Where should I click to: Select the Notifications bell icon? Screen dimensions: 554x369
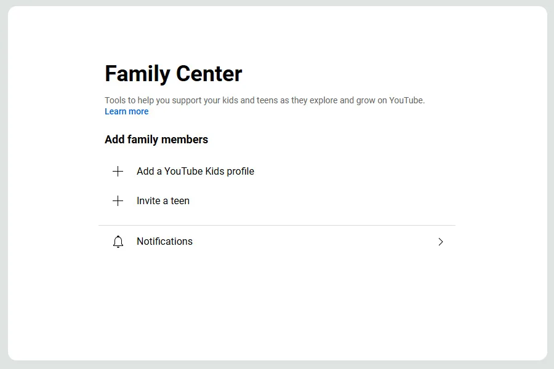(118, 242)
